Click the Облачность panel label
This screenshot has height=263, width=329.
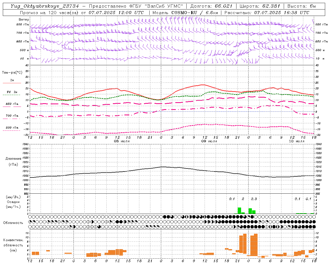click(13, 223)
